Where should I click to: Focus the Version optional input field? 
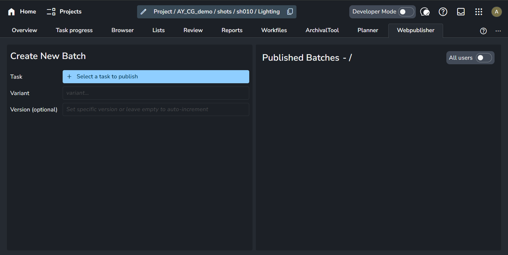click(x=156, y=109)
